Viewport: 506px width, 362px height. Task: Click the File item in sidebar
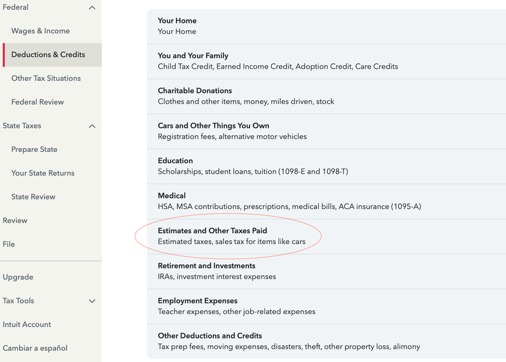coord(9,244)
